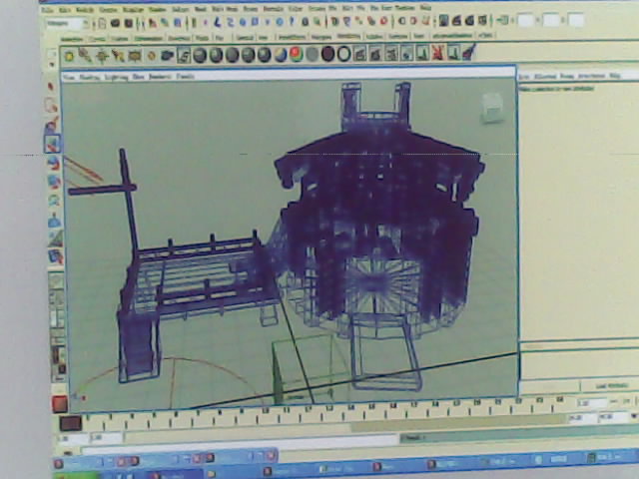The image size is (639, 479).
Task: Click the red figure shelf icon
Action: pos(437,53)
